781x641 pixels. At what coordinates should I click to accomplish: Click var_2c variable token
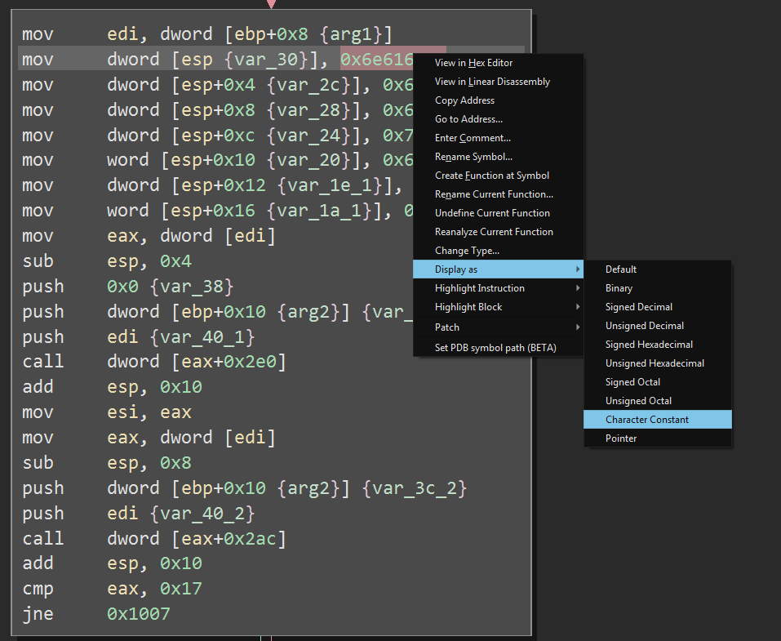click(308, 85)
